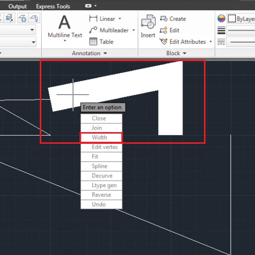This screenshot has height=255, width=255.
Task: Insert a Table from Annotation panel
Action: click(x=101, y=42)
